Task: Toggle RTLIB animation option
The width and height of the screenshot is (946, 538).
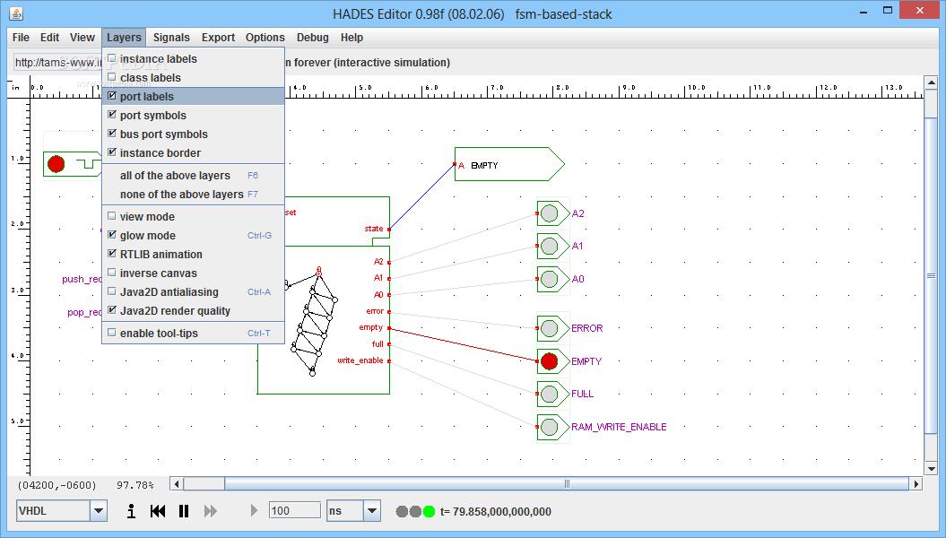Action: 193,254
